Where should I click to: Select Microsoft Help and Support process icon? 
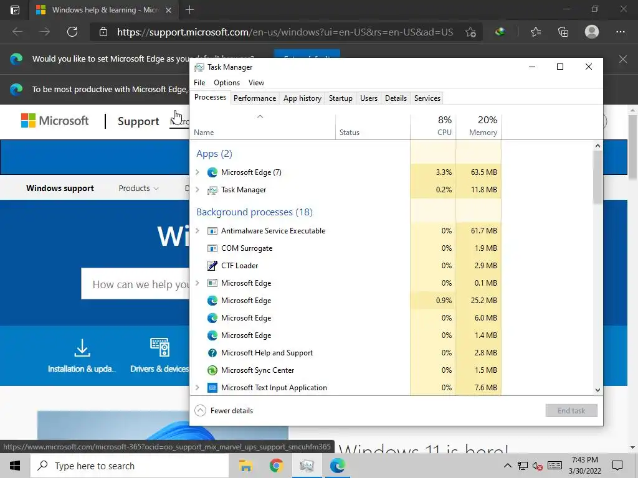pyautogui.click(x=212, y=353)
